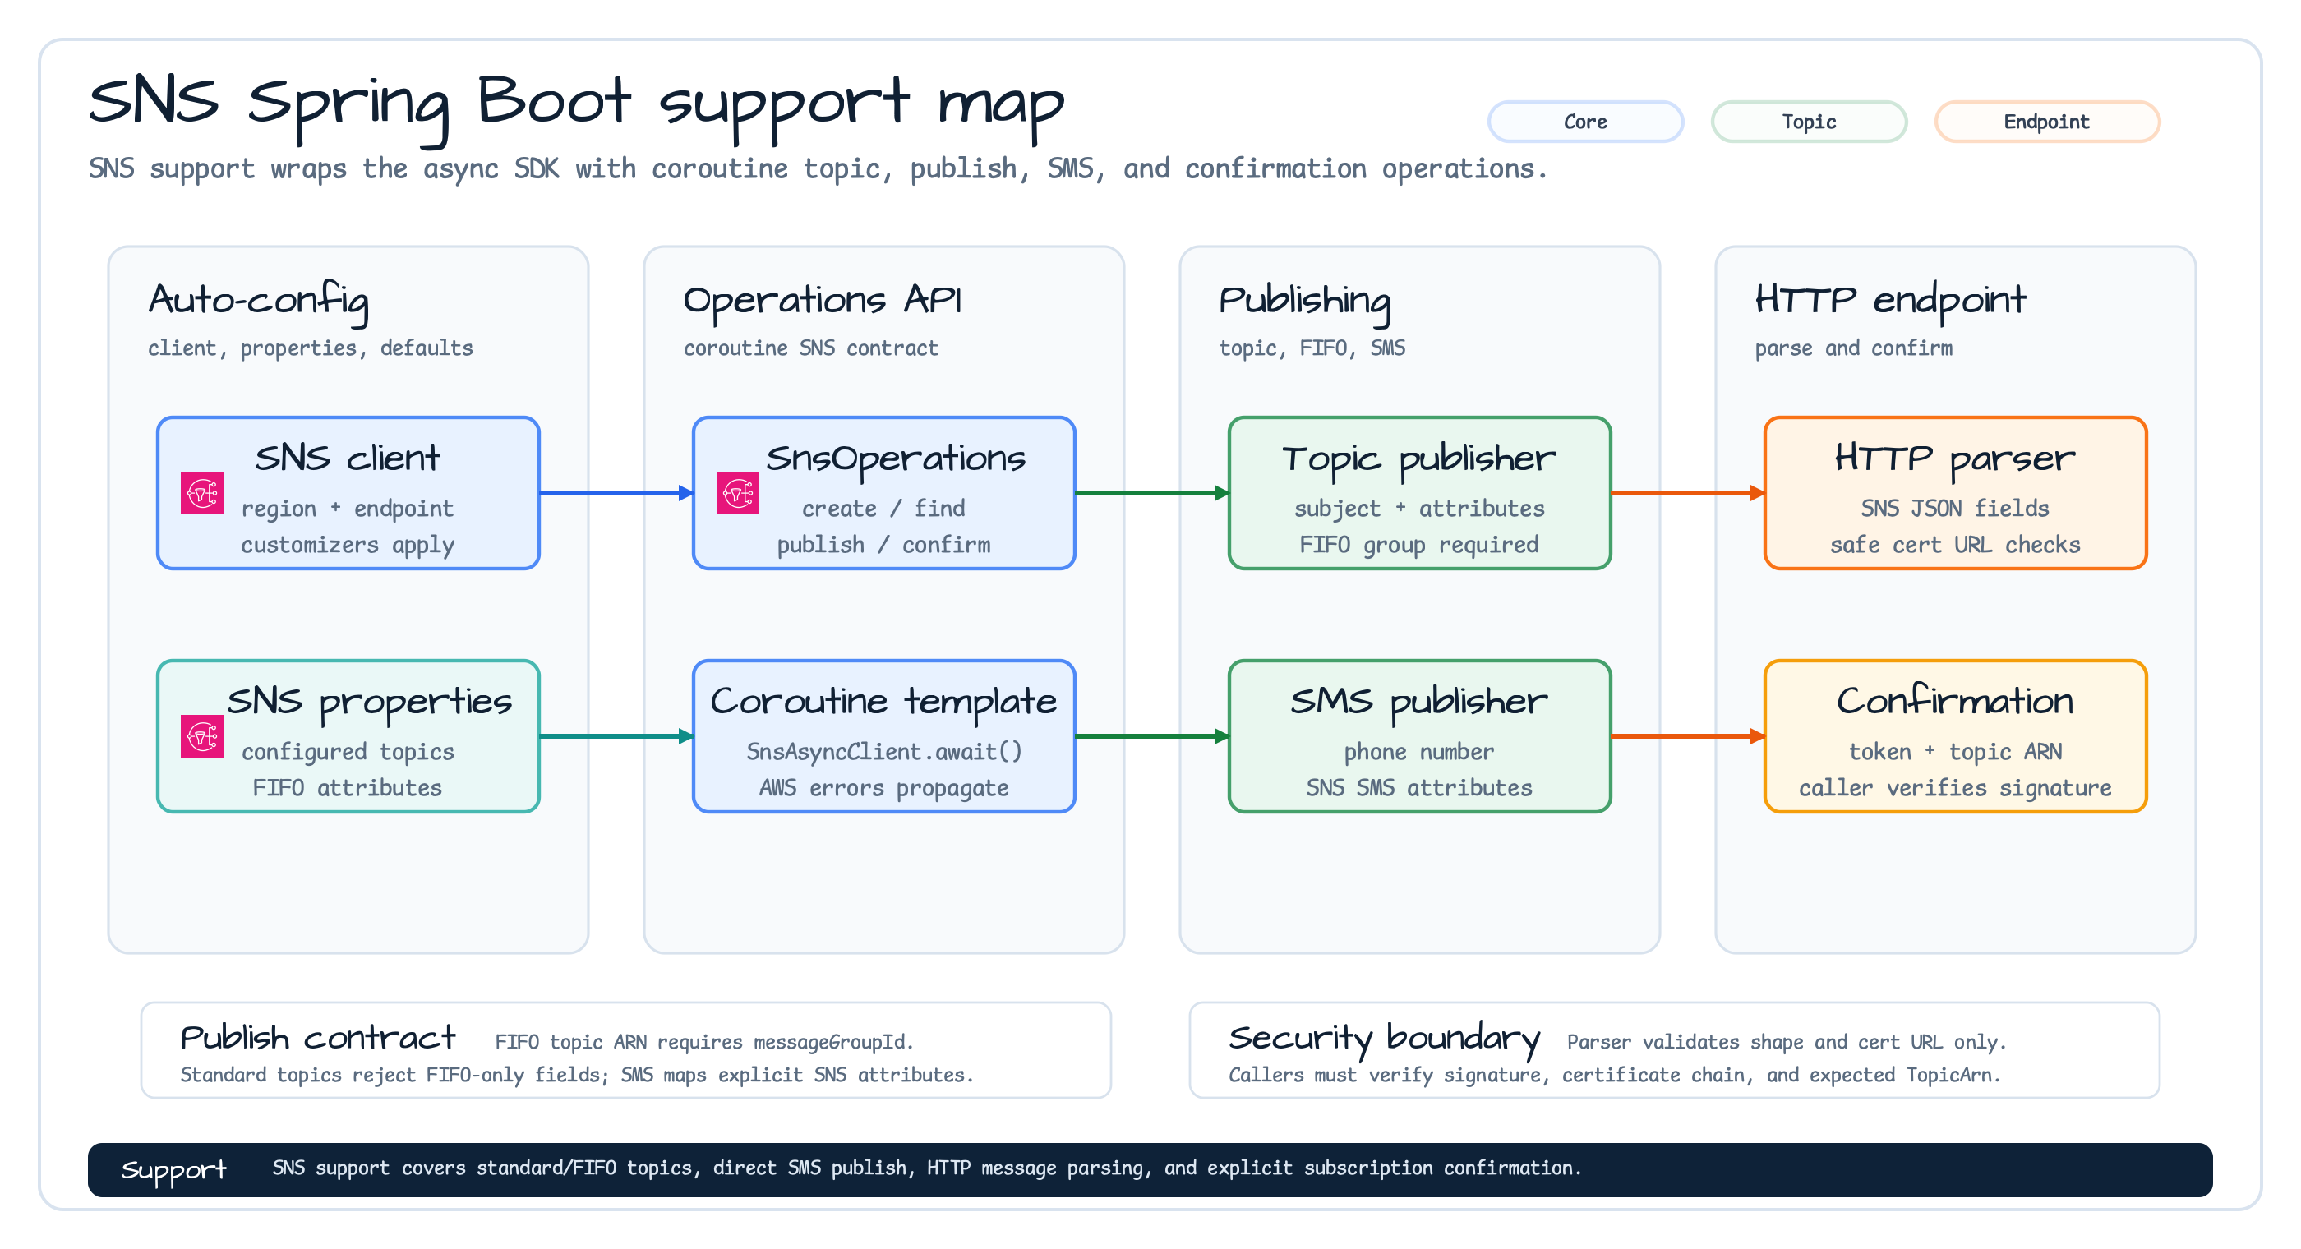Click 'phone number' text
2301x1249 pixels.
pos(1418,752)
